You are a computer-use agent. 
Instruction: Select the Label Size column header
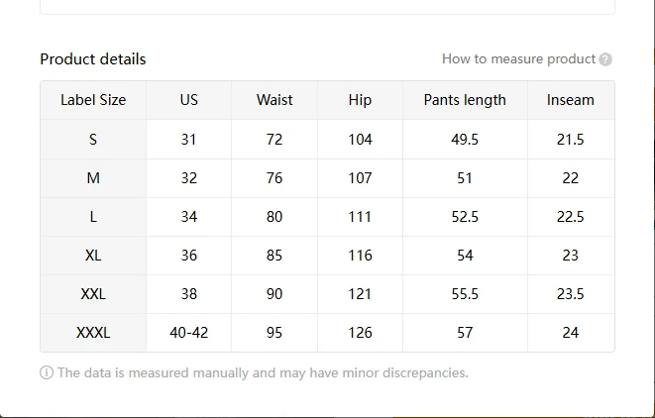[93, 100]
